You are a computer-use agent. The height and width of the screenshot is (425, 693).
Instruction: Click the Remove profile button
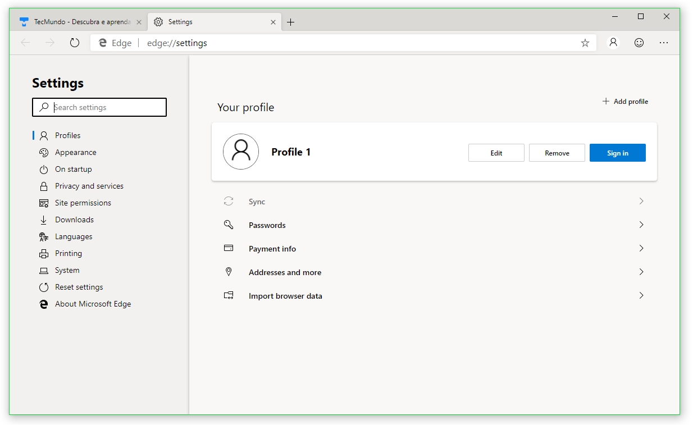(557, 153)
